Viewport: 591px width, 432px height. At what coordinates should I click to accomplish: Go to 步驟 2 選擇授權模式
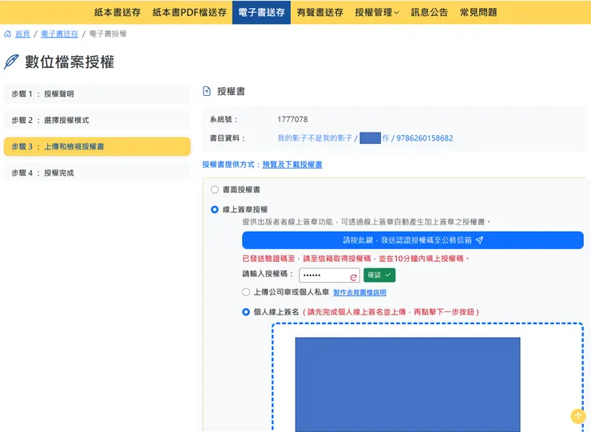[x=97, y=121]
